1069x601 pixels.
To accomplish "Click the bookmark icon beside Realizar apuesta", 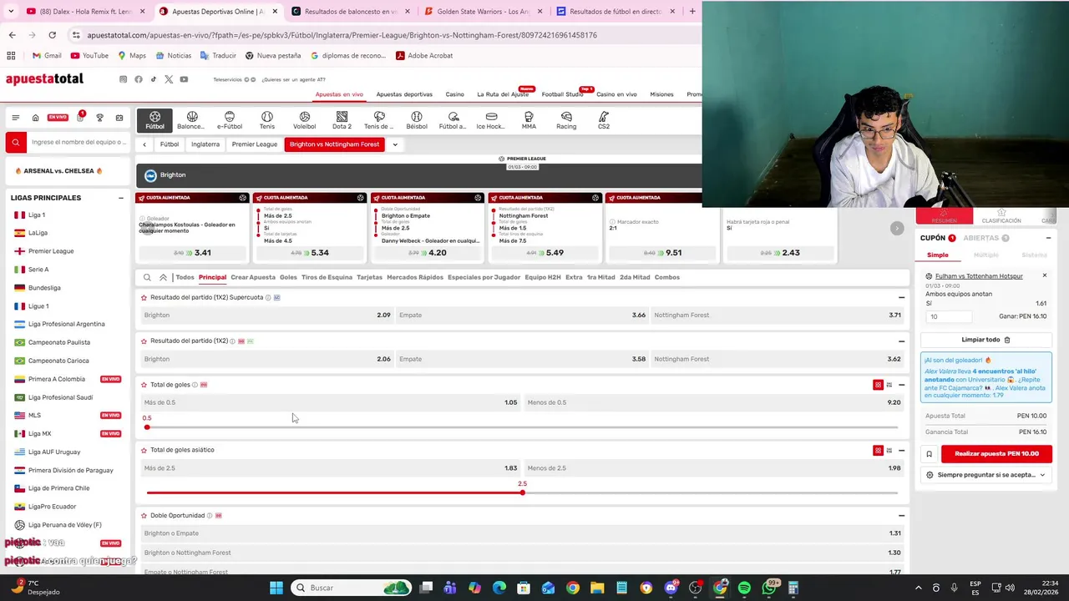I will (929, 454).
